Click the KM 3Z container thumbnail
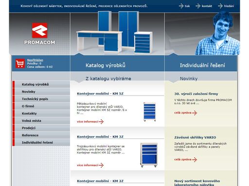Screen dimensions: 249x186 (149, 155)
